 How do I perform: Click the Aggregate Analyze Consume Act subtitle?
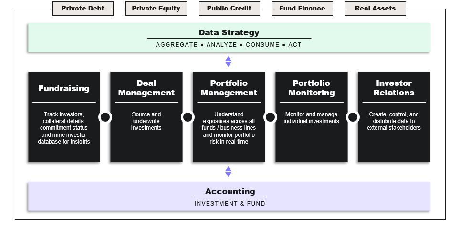(229, 45)
